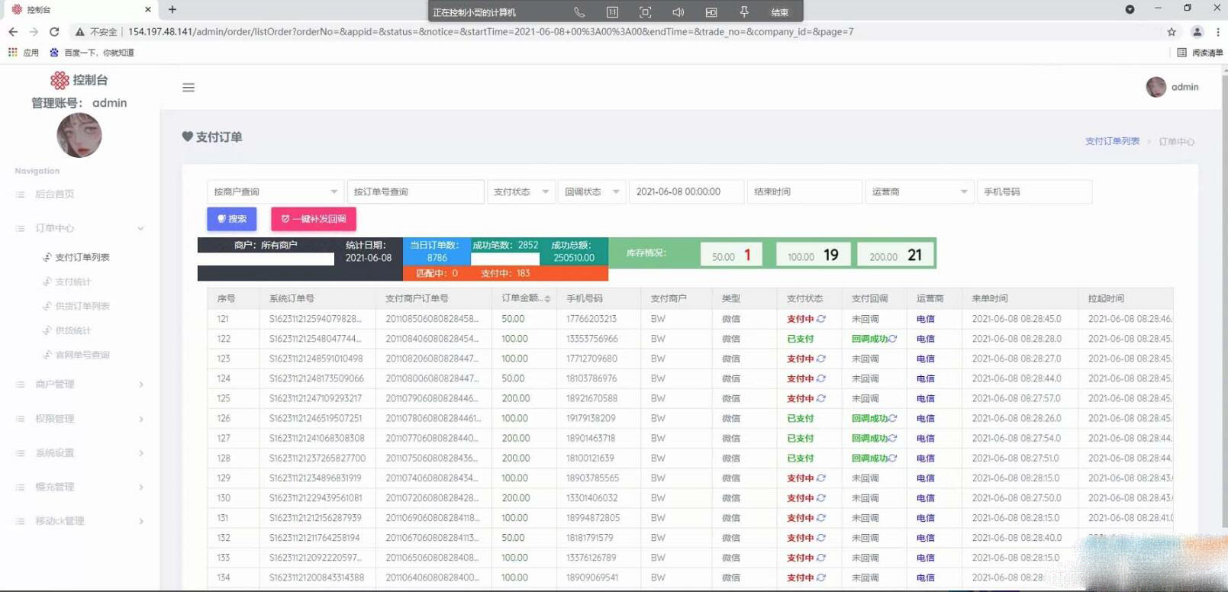Viewport: 1228px width, 592px height.
Task: Click the refresh icon on row 121 payment status
Action: click(821, 319)
